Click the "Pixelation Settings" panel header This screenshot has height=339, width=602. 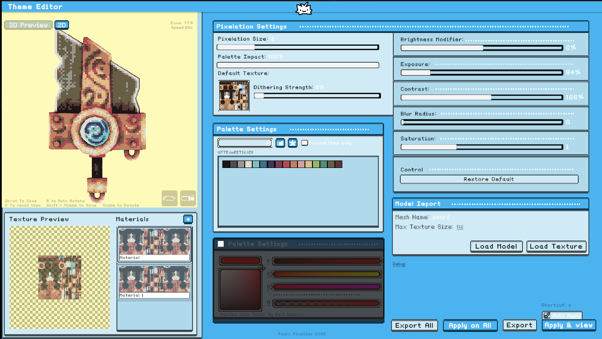[x=401, y=27]
